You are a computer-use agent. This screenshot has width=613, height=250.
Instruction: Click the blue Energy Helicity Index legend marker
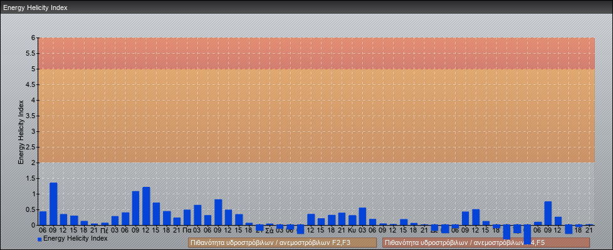39,239
